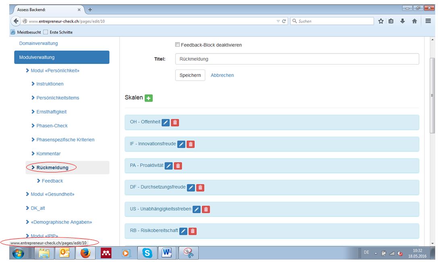
Task: Open Firefox downloads arrow icon
Action: [403, 21]
